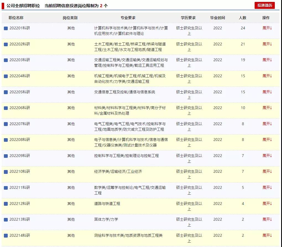Expand the 202207科研 electrical engineering row
This screenshot has height=247, width=282.
coord(267,124)
